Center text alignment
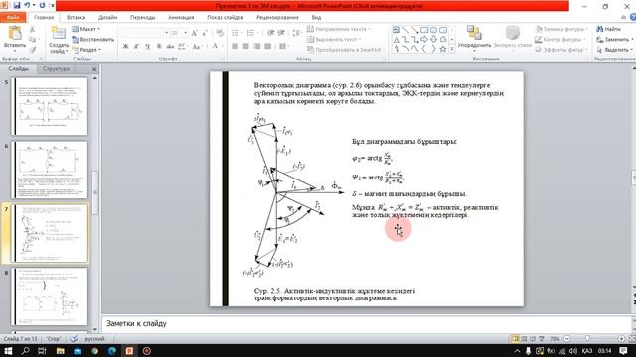The image size is (636, 357). [245, 46]
